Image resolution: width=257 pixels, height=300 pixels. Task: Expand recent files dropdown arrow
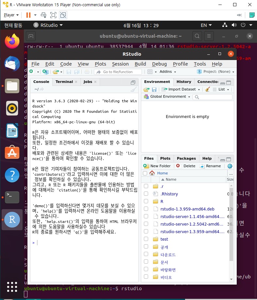point(61,72)
